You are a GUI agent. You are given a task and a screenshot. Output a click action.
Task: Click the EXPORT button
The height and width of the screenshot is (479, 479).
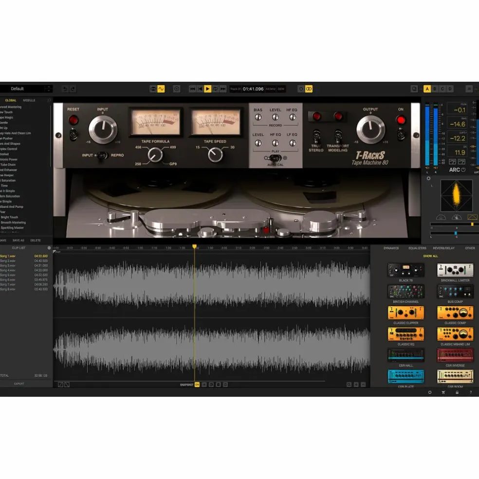(x=19, y=384)
